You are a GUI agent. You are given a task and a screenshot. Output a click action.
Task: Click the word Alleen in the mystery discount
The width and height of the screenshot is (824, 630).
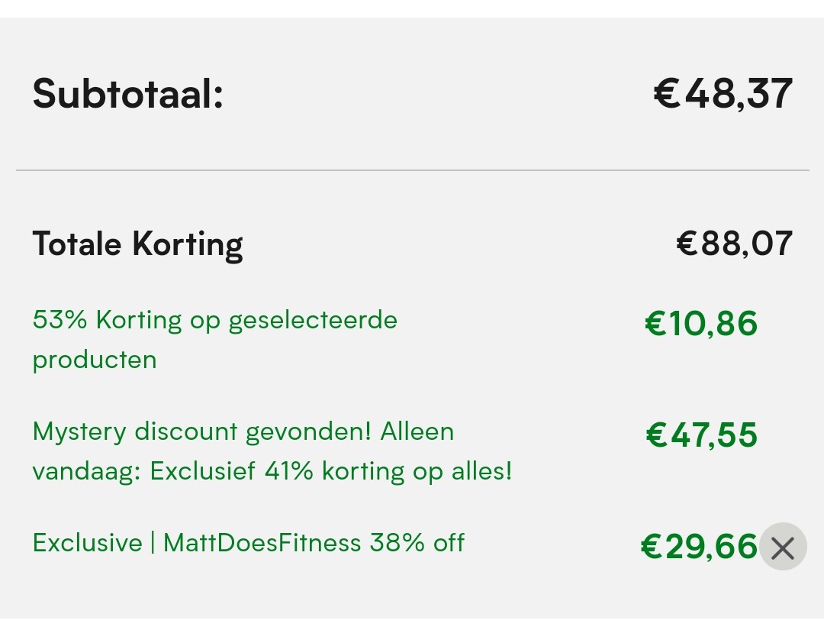click(417, 431)
